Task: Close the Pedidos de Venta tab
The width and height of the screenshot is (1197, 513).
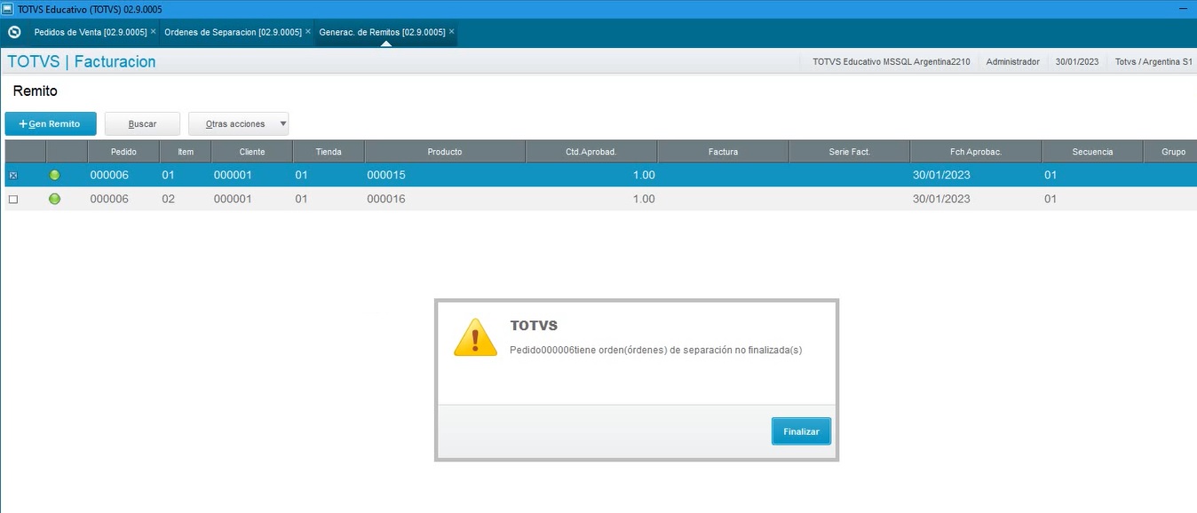Action: (x=154, y=31)
